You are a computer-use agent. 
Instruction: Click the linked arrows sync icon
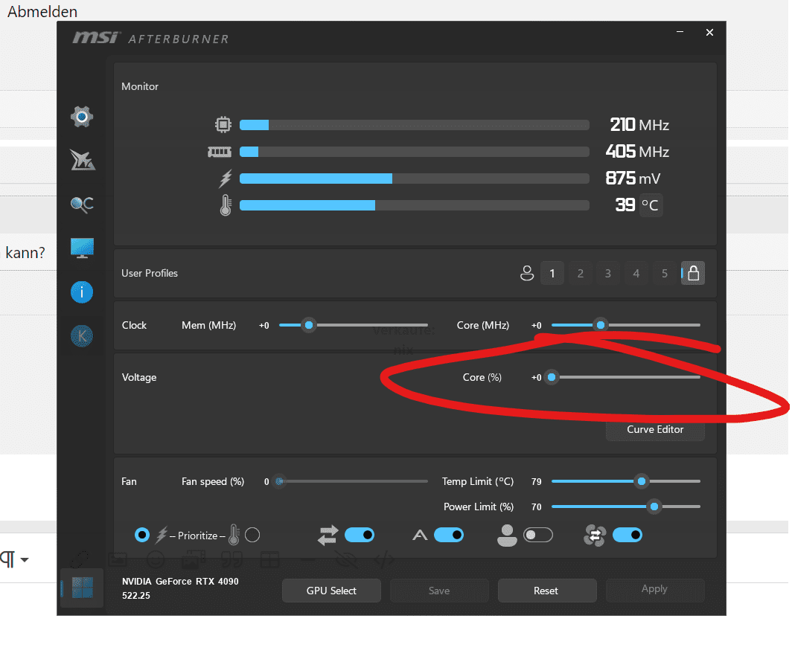tap(328, 536)
